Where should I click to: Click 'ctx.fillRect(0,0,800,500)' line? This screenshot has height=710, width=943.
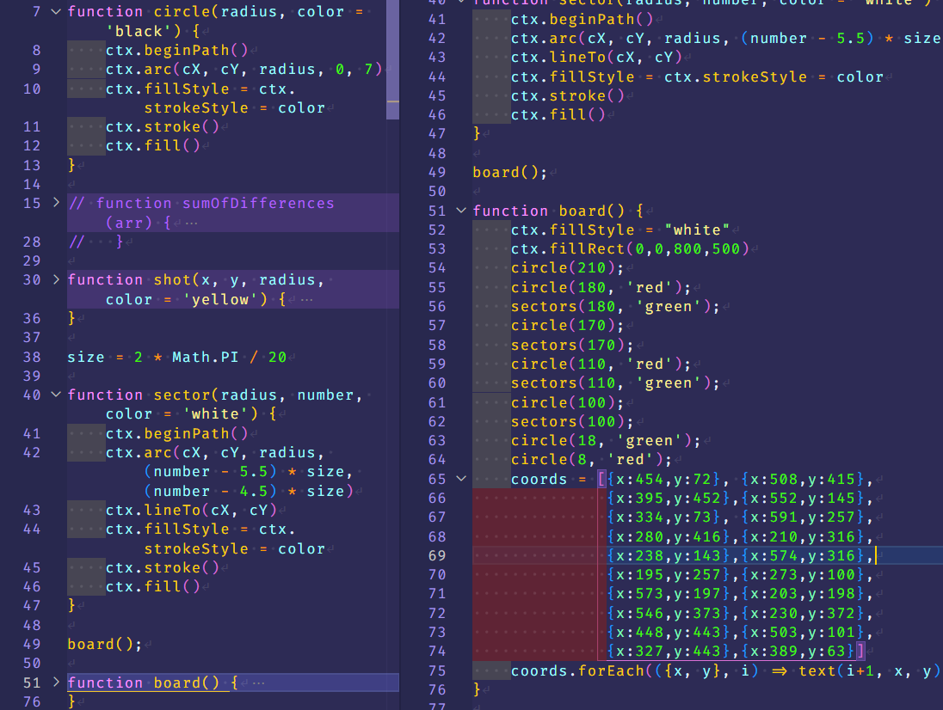point(631,248)
